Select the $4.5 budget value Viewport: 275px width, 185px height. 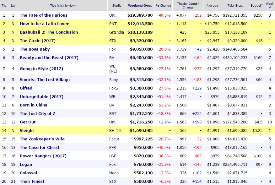[258, 122]
